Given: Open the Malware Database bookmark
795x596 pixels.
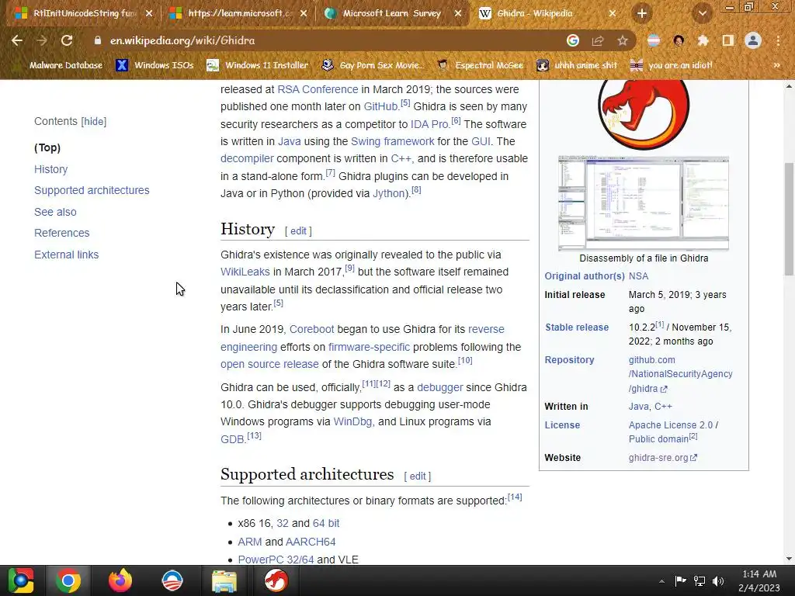Looking at the screenshot, I should [59, 65].
